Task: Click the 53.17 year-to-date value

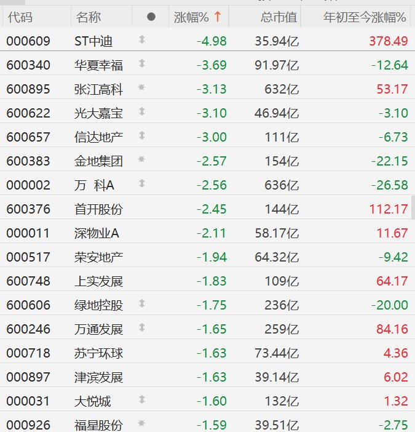Action: tap(392, 89)
